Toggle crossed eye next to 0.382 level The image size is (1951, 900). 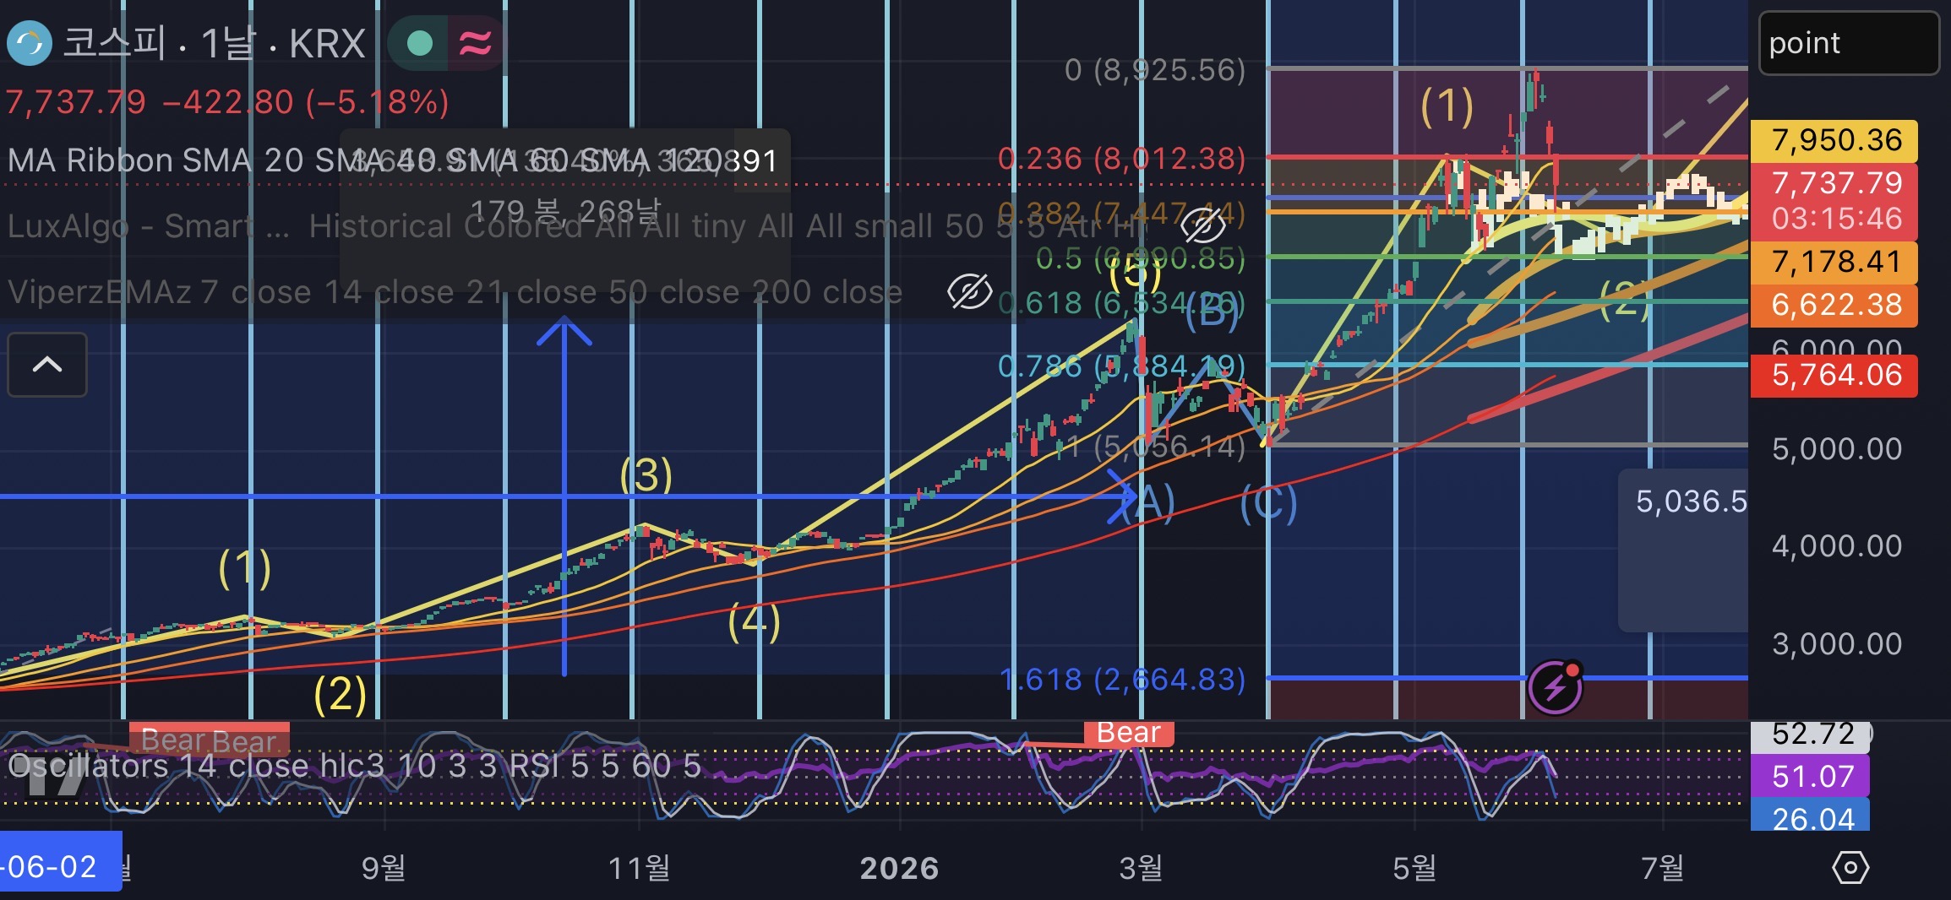(x=1202, y=225)
